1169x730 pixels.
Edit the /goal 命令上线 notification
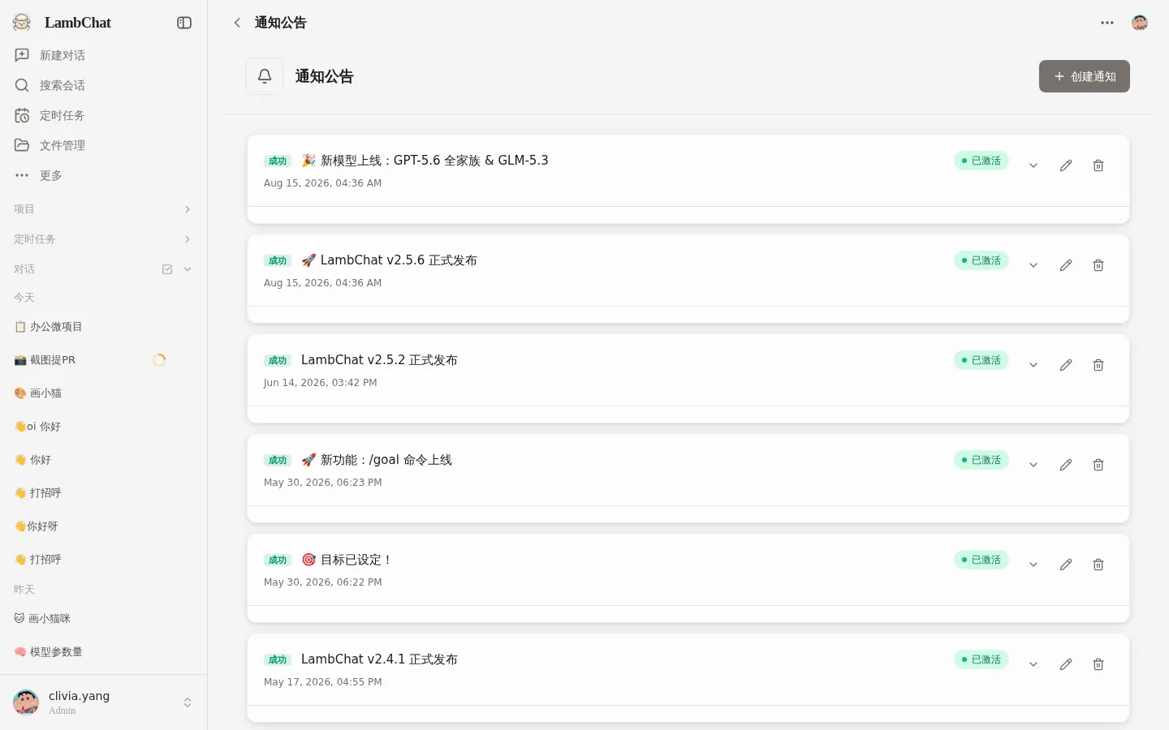pyautogui.click(x=1066, y=465)
